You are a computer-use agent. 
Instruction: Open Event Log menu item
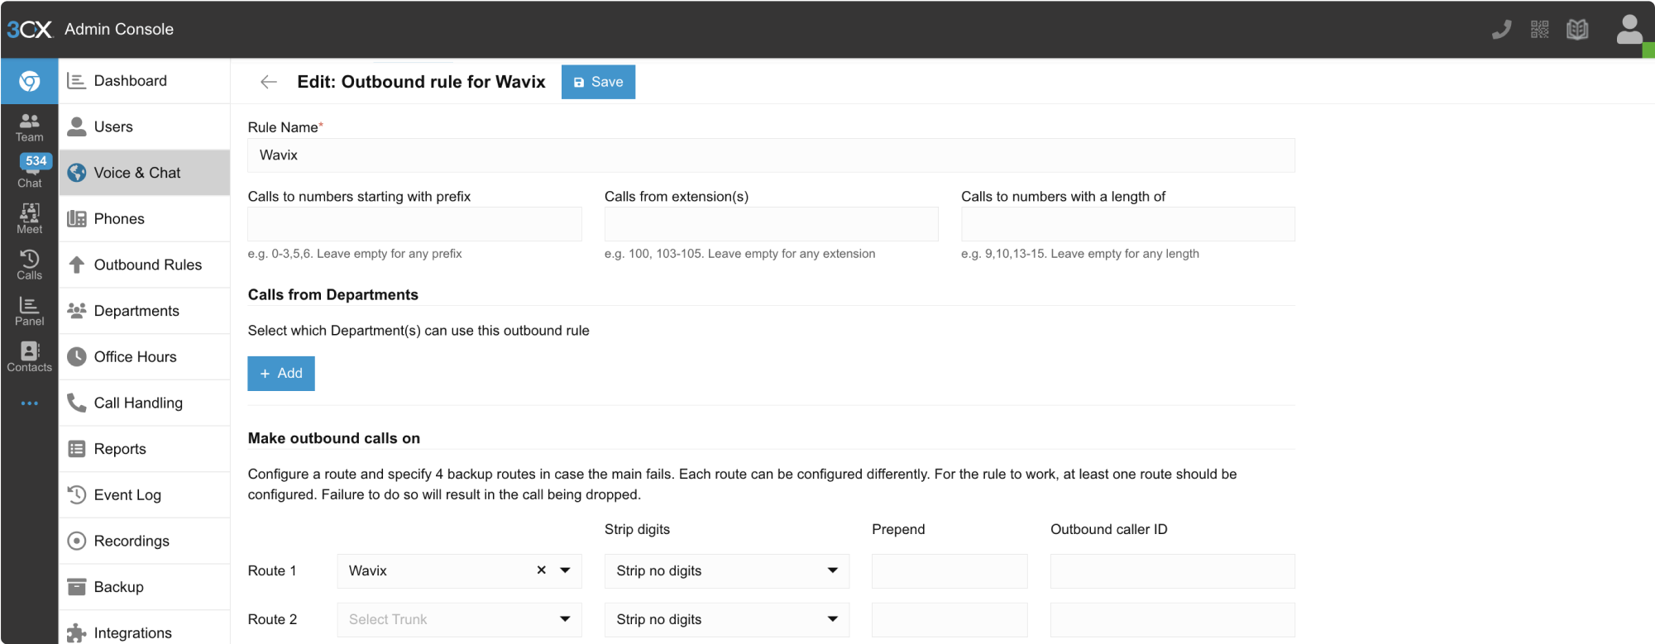(144, 495)
